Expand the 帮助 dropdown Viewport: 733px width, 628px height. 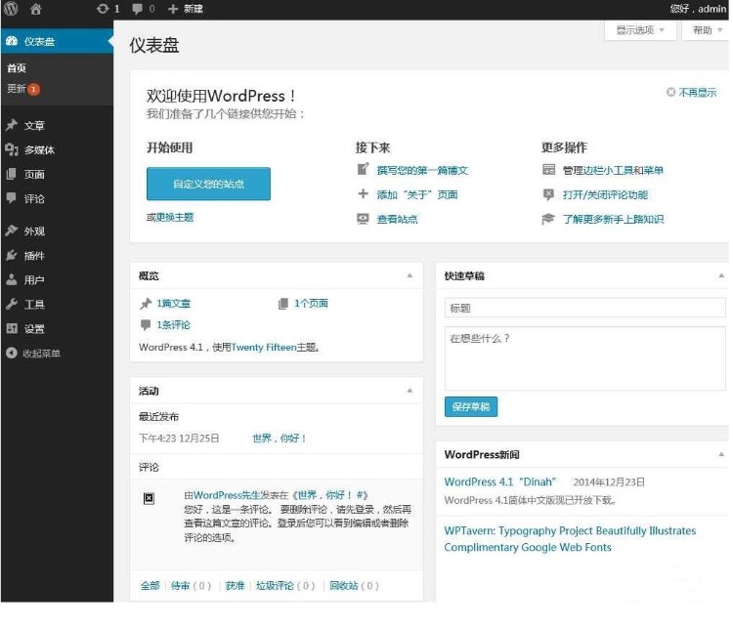click(x=706, y=30)
